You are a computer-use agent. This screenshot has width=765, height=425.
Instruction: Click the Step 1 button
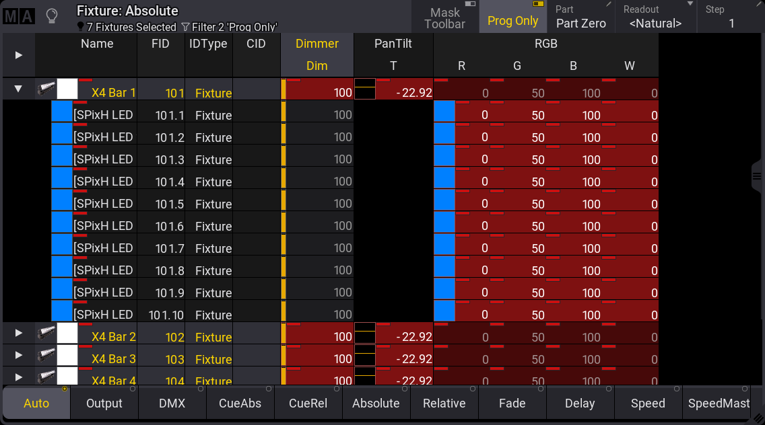pyautogui.click(x=731, y=17)
